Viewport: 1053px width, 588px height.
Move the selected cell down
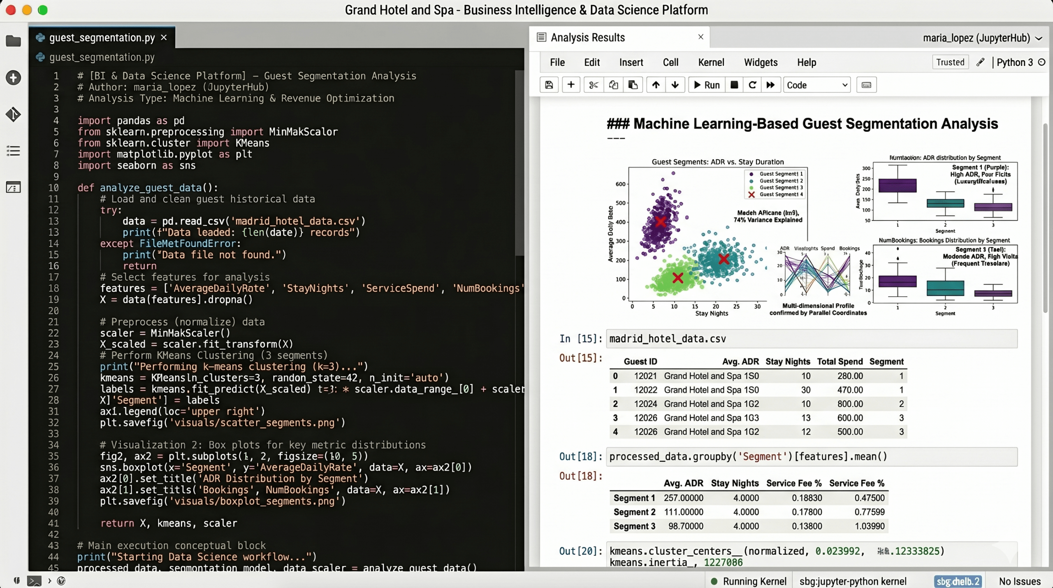tap(675, 85)
